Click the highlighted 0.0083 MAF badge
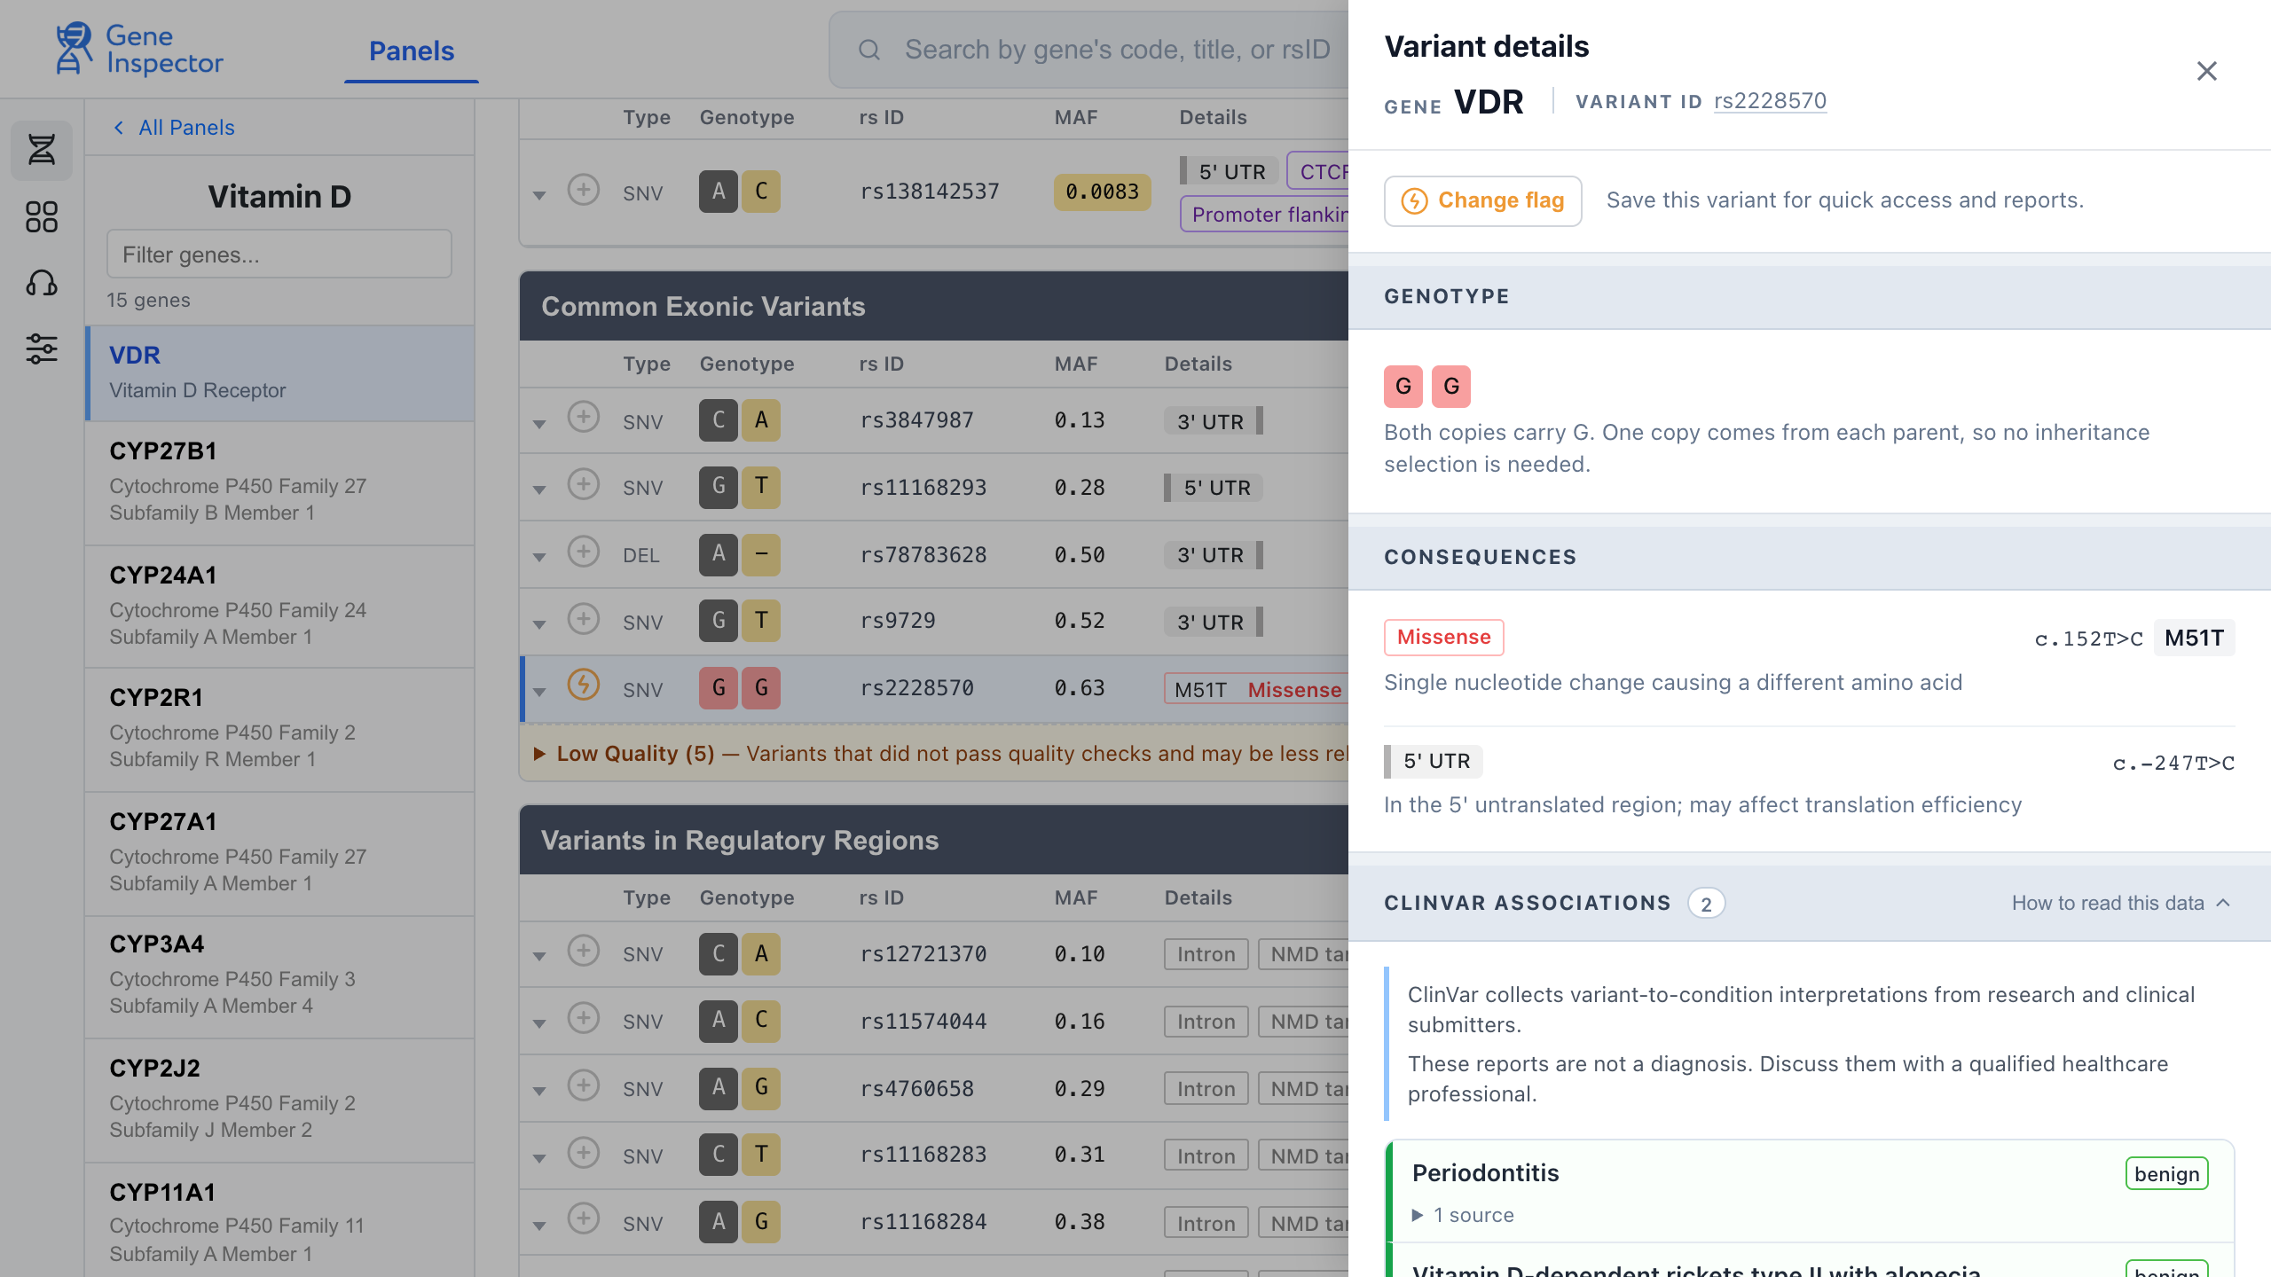 pyautogui.click(x=1102, y=192)
